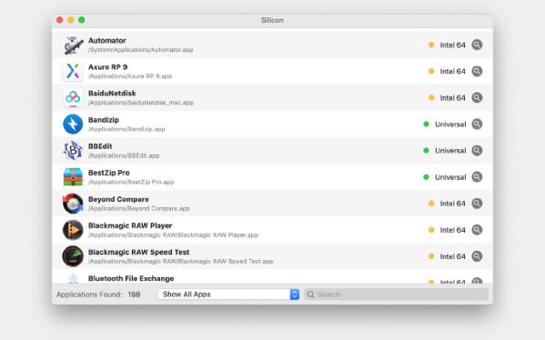Click Intel 64 label in Automator row
This screenshot has width=545, height=340.
coord(452,45)
